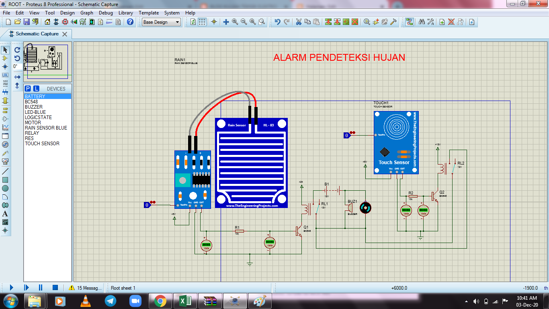Click the L library manage button
Screen dimensions: 549x309
click(x=36, y=89)
